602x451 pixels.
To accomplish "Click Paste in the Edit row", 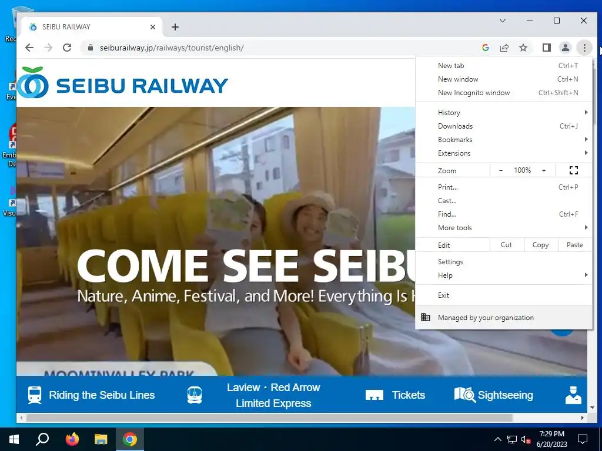I will point(575,245).
